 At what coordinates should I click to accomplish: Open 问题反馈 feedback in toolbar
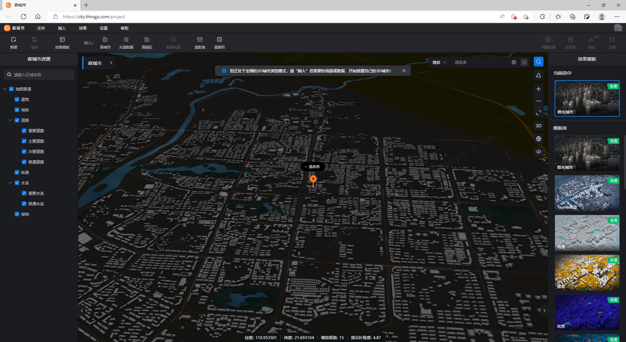point(548,43)
